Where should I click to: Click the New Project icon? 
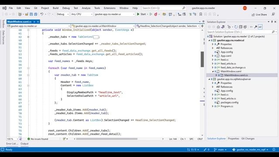coord(20,14)
